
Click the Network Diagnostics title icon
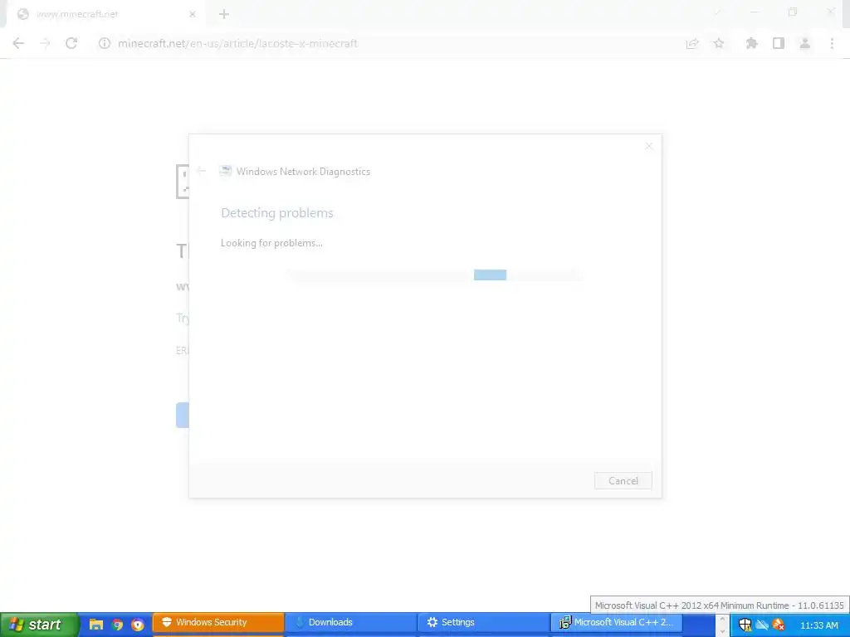(x=225, y=171)
